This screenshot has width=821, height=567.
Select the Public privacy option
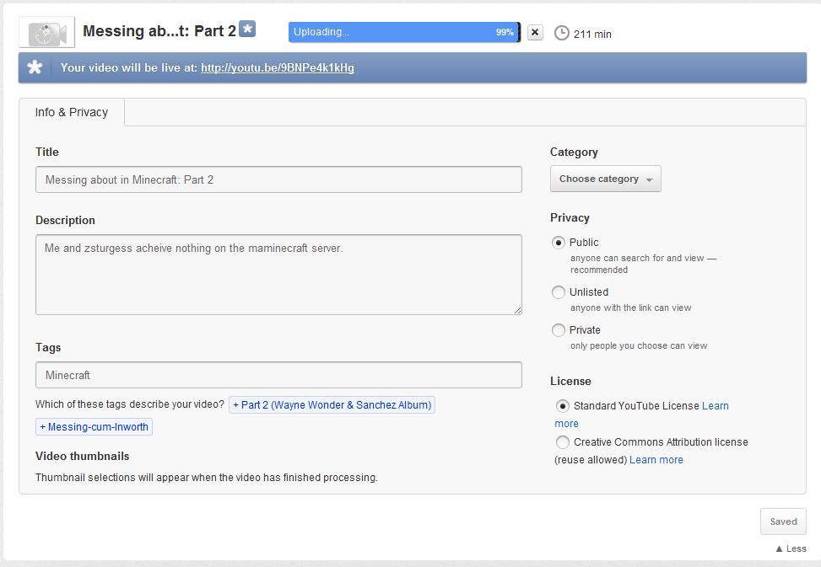tap(559, 243)
